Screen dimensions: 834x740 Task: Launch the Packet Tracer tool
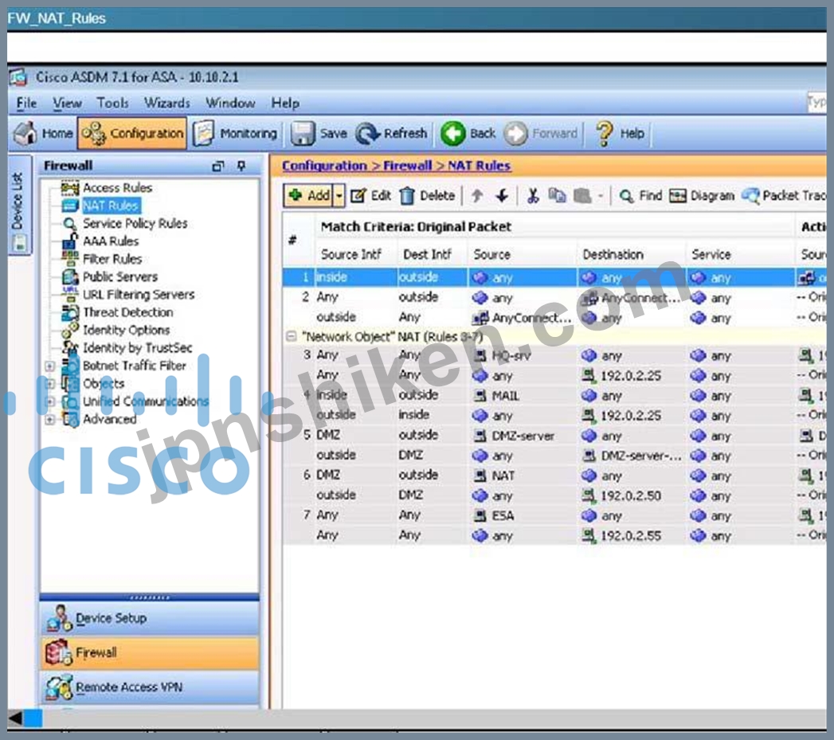click(x=784, y=196)
